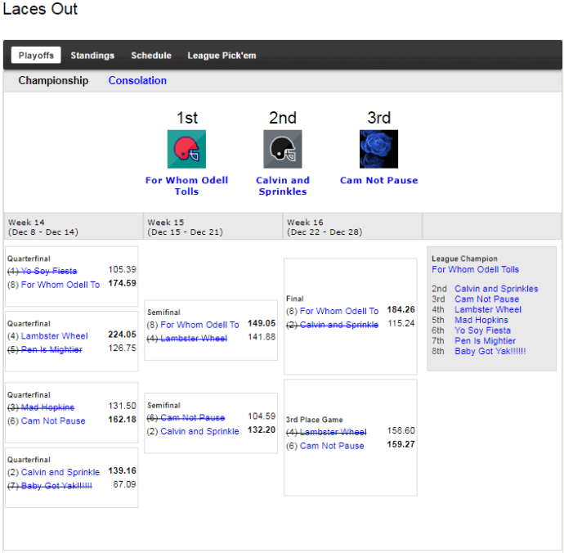Open the Schedule tab
This screenshot has height=553, width=564.
click(x=151, y=56)
